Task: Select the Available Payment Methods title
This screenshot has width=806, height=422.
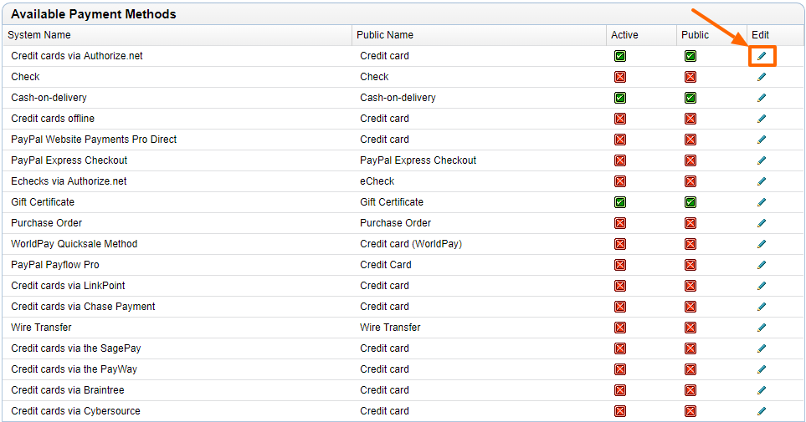Action: [94, 14]
